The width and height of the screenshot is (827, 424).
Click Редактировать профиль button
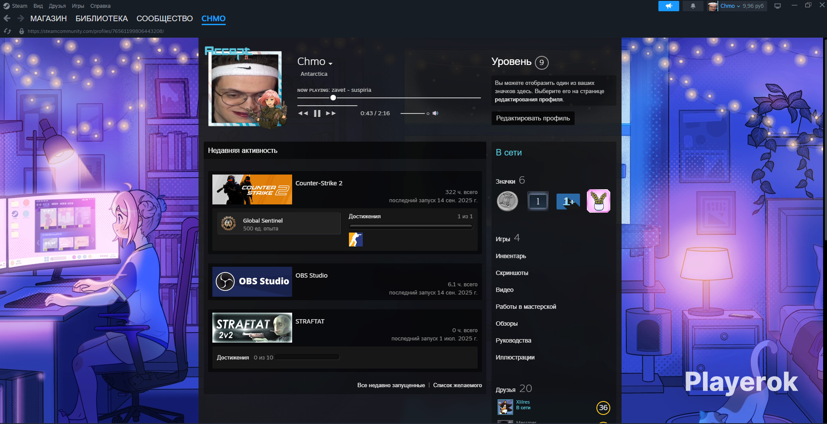[x=533, y=118]
